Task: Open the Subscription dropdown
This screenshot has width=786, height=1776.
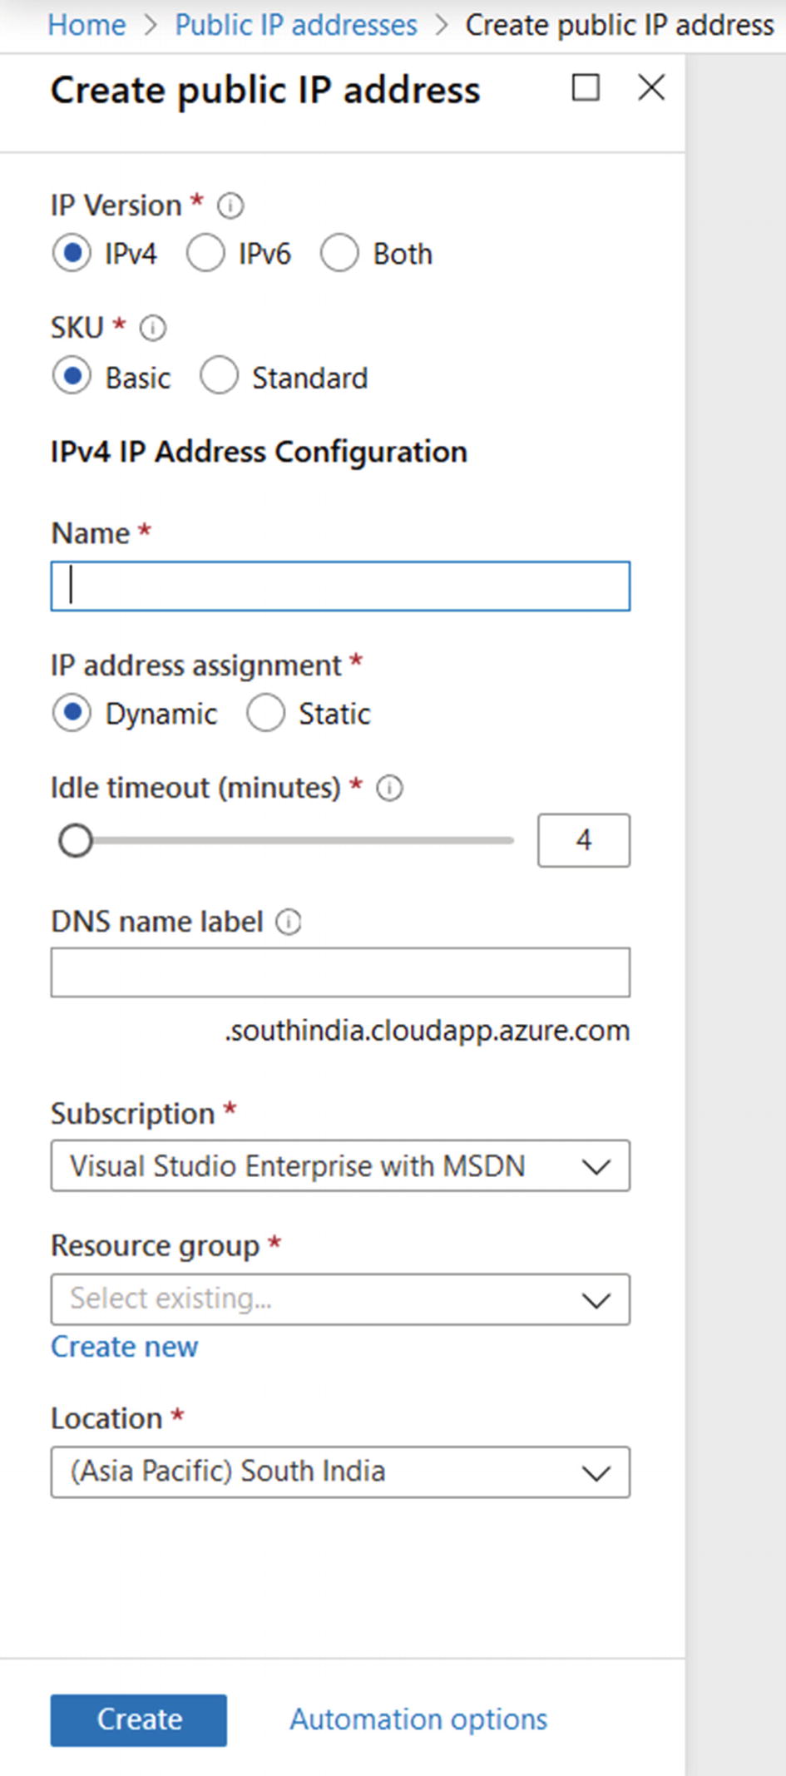Action: click(340, 1166)
